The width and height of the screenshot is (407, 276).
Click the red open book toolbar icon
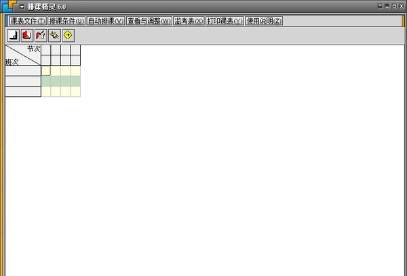tap(27, 35)
